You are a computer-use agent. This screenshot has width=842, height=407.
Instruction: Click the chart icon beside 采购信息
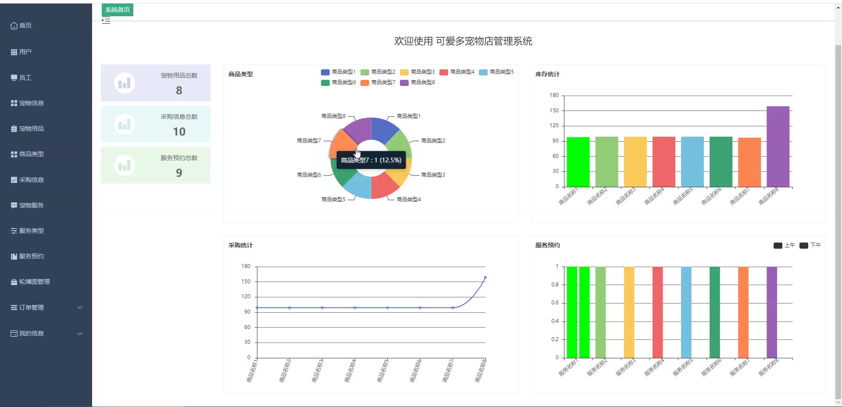(14, 180)
